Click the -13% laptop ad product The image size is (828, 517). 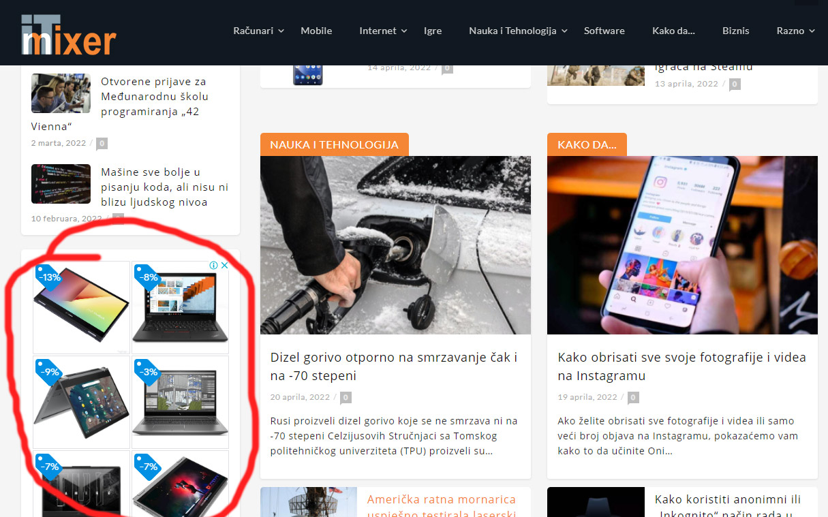click(81, 307)
